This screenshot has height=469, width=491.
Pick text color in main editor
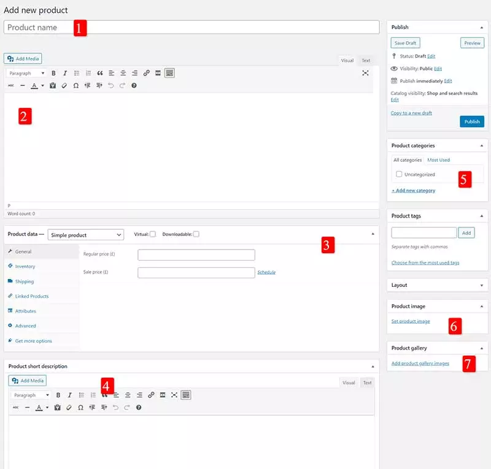[34, 85]
